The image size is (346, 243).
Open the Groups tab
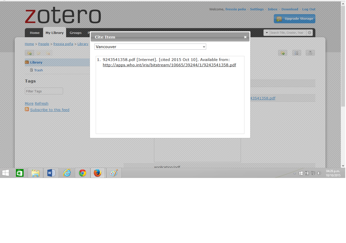click(75, 33)
